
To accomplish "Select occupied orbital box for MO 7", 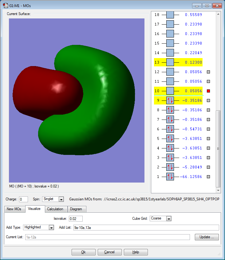I will point(170,120).
